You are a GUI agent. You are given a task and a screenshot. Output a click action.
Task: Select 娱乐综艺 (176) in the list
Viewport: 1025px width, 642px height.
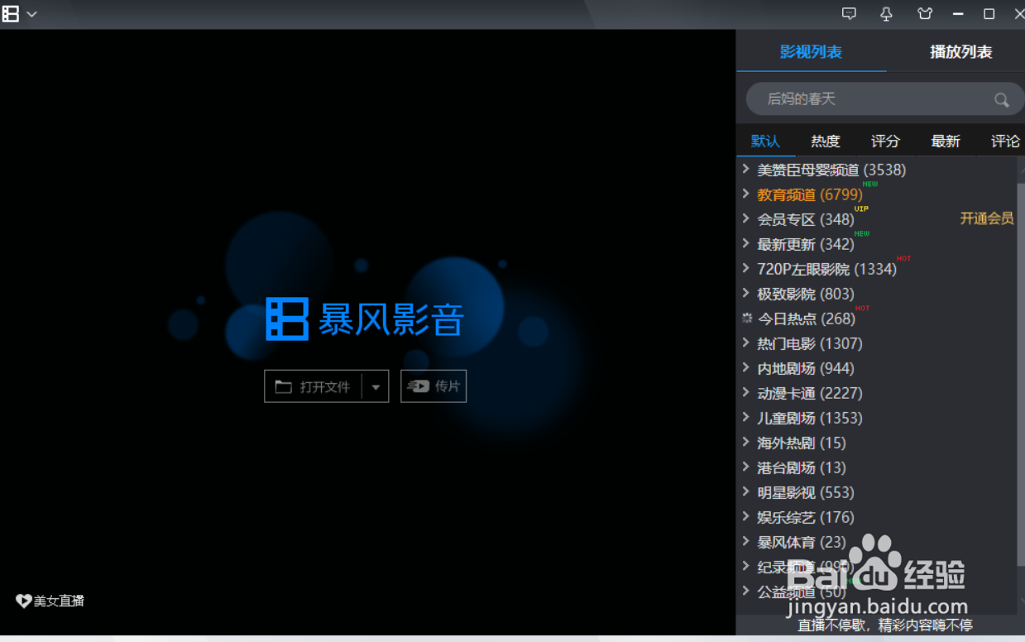806,517
